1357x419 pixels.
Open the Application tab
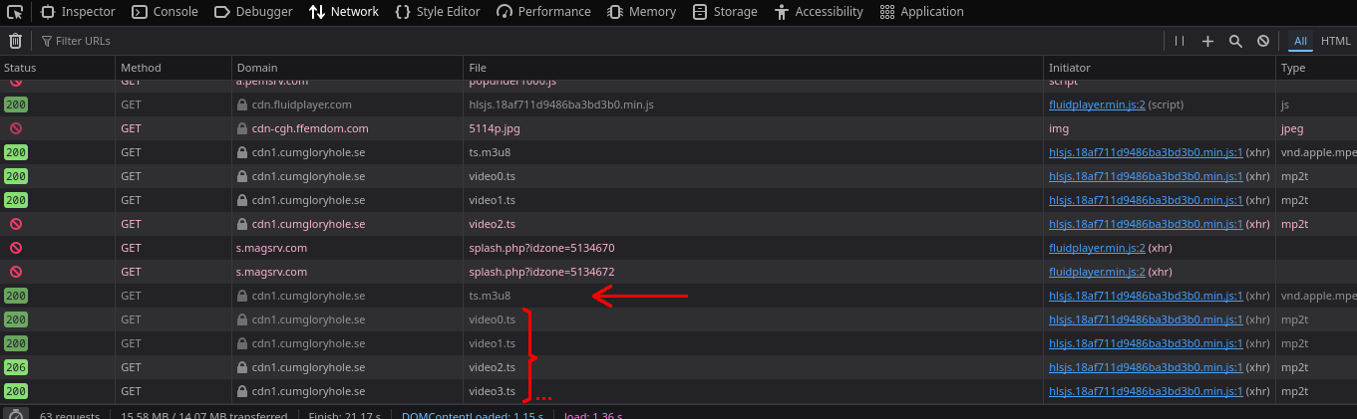(x=922, y=12)
